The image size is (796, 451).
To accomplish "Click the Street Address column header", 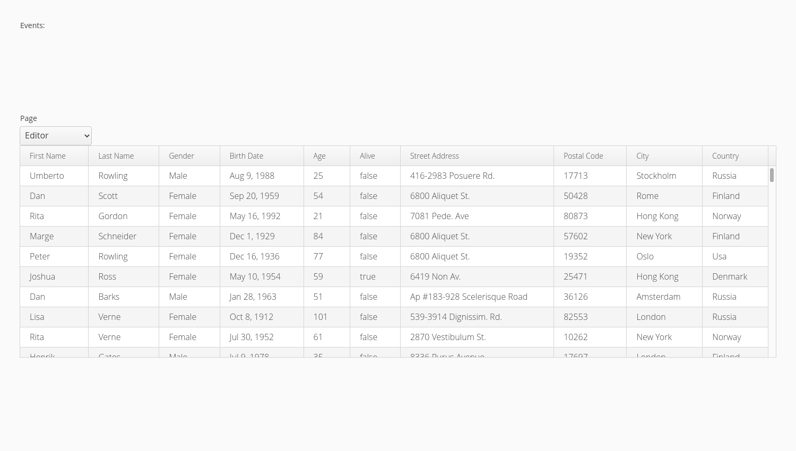I will pos(477,156).
